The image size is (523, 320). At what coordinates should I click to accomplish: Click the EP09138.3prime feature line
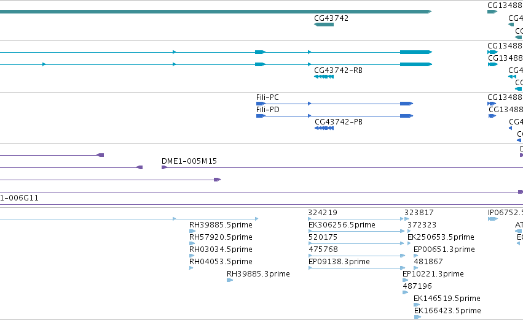(357, 268)
